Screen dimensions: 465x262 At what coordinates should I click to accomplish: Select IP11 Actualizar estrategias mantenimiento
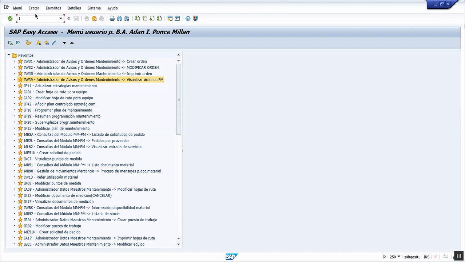coord(60,86)
